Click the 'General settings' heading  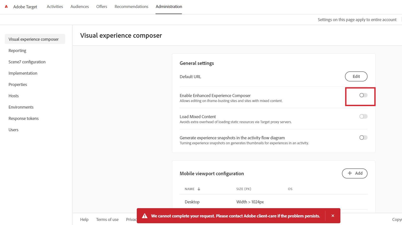pos(197,63)
